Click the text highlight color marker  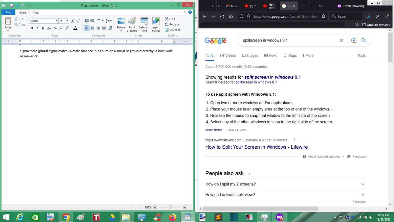[67, 28]
